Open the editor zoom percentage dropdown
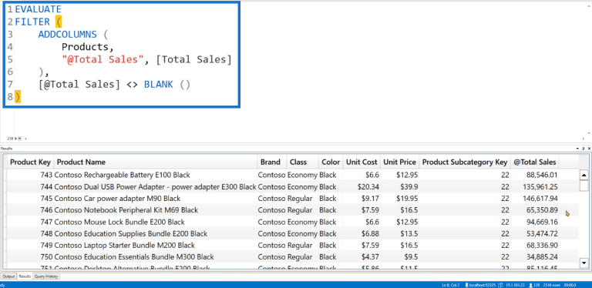 tap(19, 139)
